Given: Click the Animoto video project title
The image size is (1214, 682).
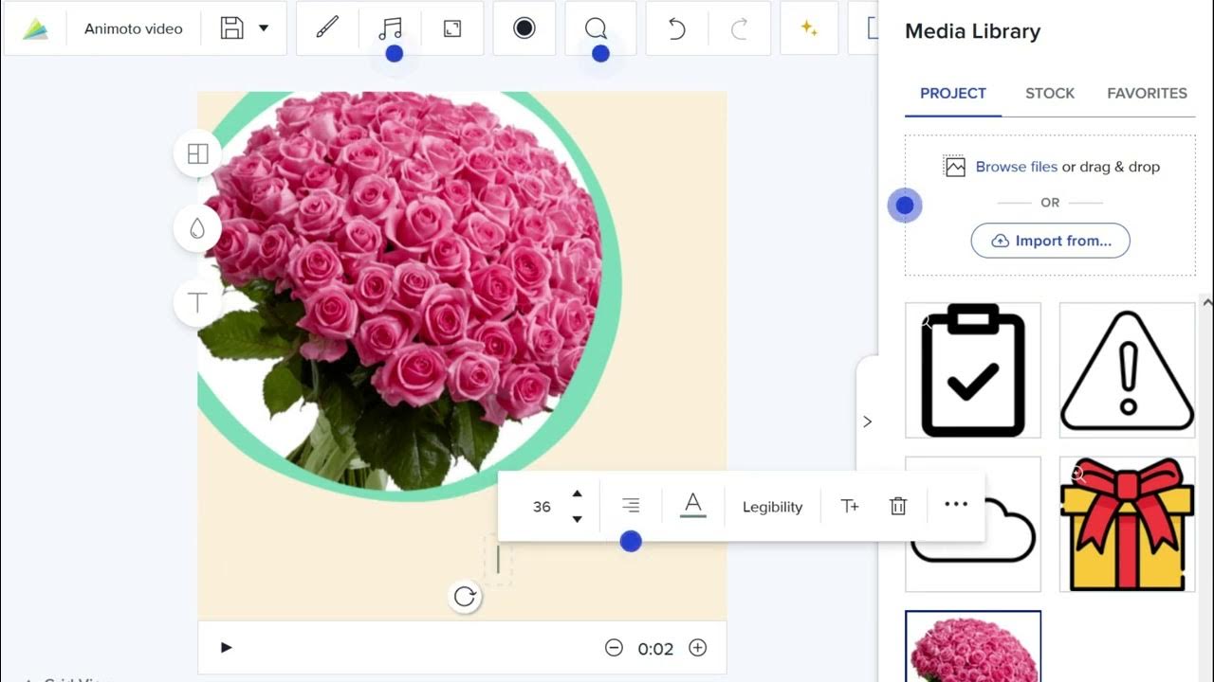Looking at the screenshot, I should click(134, 28).
